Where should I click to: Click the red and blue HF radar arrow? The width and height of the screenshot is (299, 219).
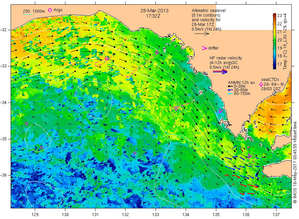[220, 72]
